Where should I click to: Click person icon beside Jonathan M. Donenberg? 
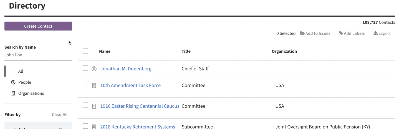94,69
